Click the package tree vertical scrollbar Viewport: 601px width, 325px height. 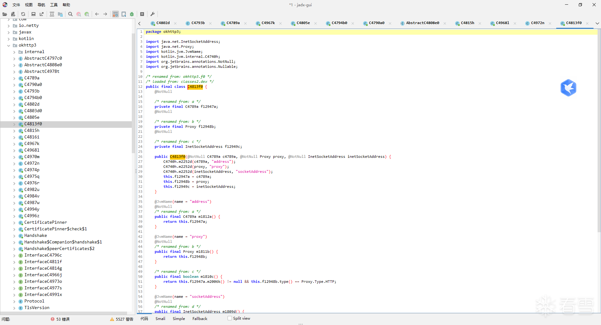pyautogui.click(x=134, y=94)
